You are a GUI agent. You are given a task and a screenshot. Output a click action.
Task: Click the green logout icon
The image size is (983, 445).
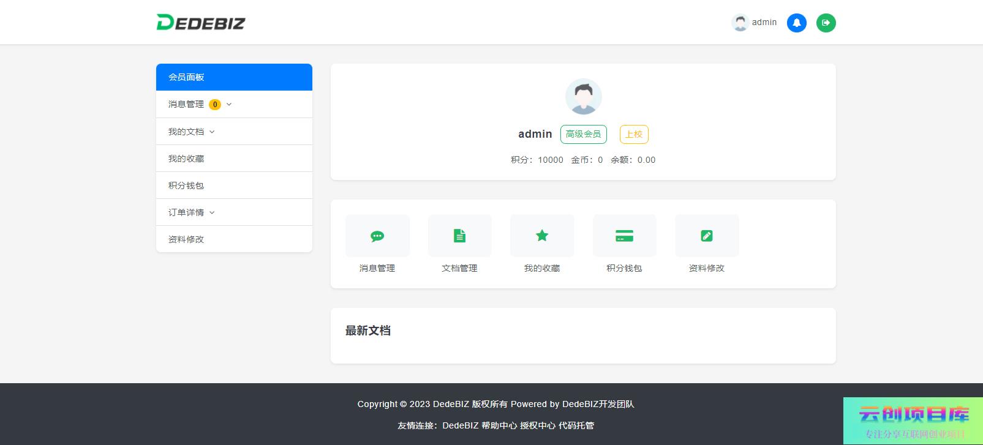coord(826,23)
